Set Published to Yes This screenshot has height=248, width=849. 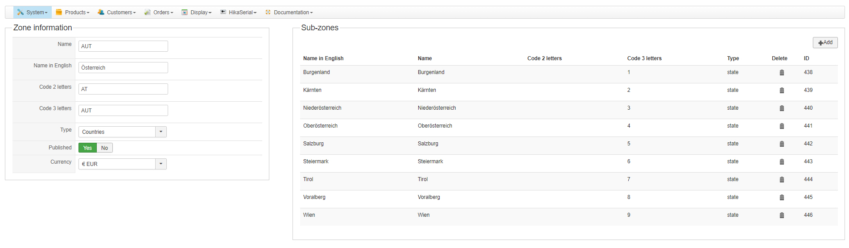click(x=87, y=148)
